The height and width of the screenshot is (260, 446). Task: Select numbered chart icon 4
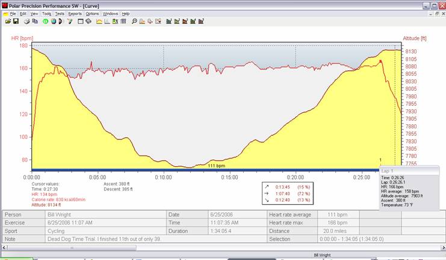pos(193,21)
